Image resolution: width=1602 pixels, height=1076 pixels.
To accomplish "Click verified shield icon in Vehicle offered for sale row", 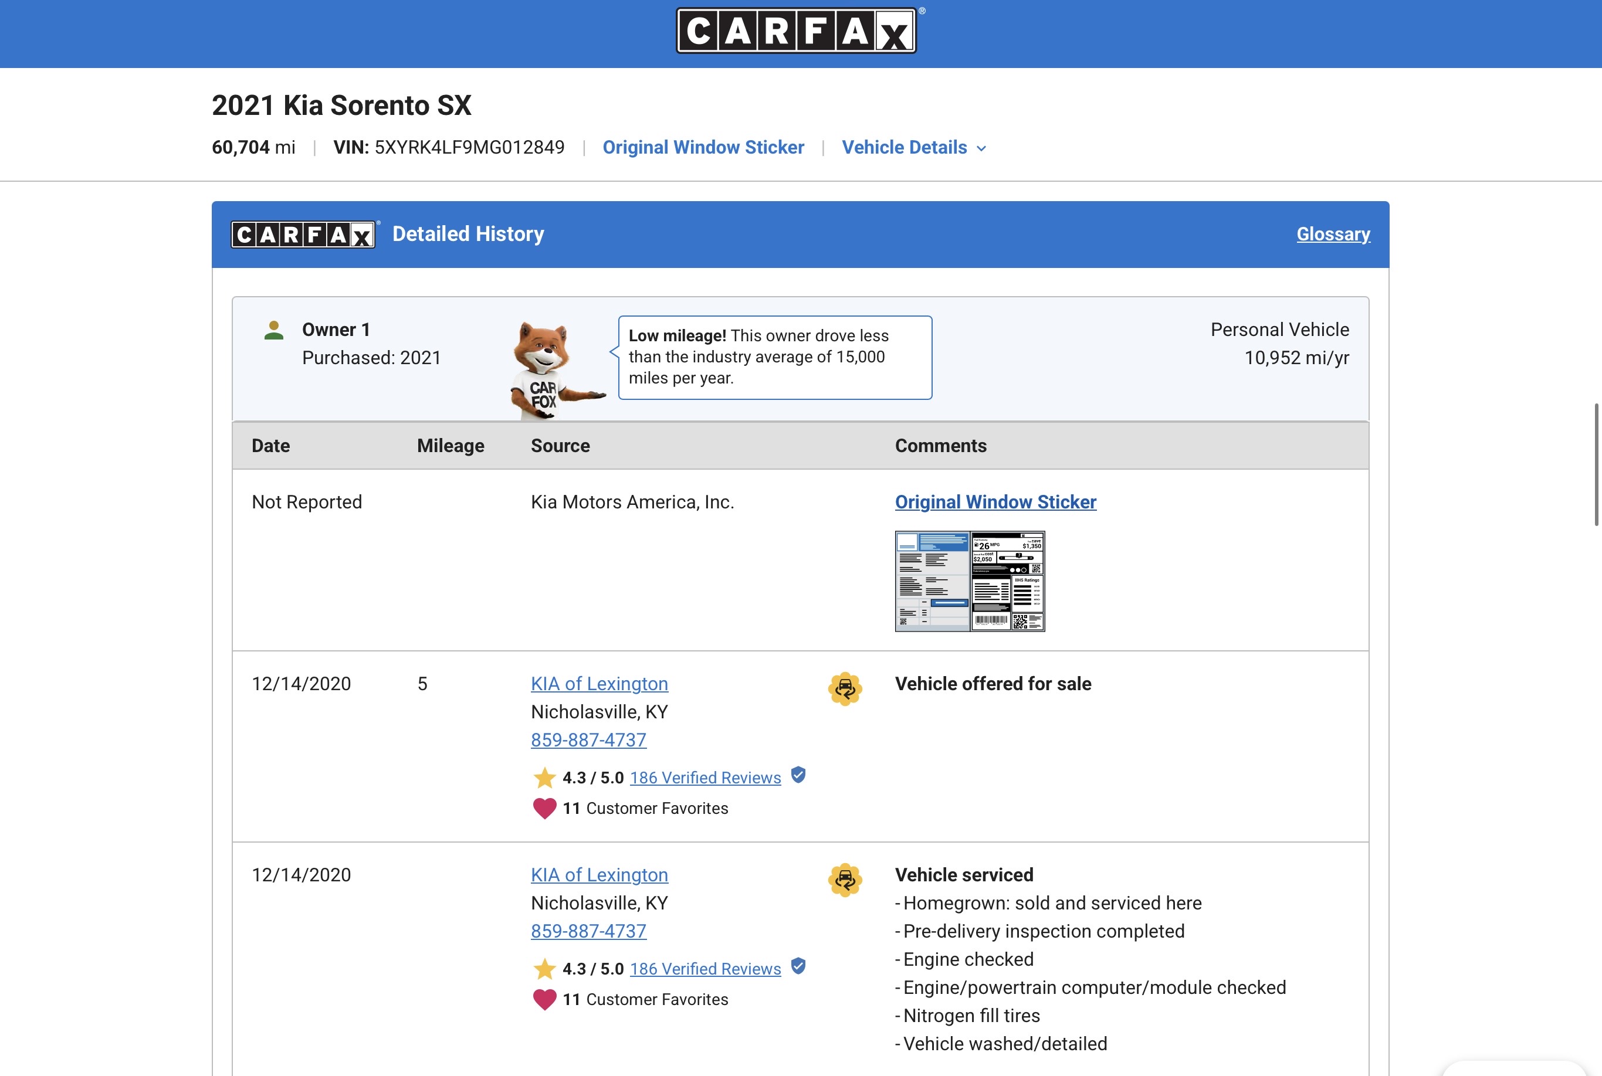I will point(798,775).
